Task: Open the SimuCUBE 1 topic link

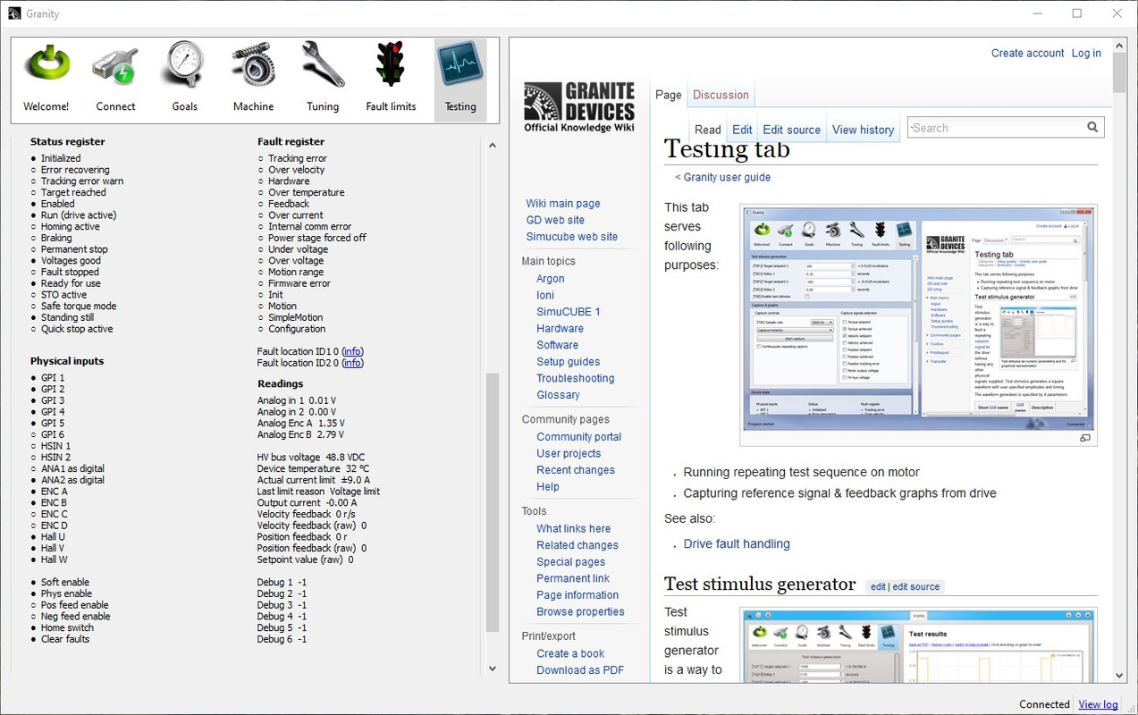Action: coord(569,312)
